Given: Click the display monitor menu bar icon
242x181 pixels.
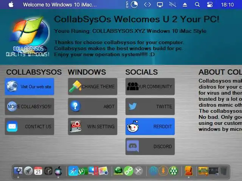Looking at the screenshot, I should [x=160, y=5].
